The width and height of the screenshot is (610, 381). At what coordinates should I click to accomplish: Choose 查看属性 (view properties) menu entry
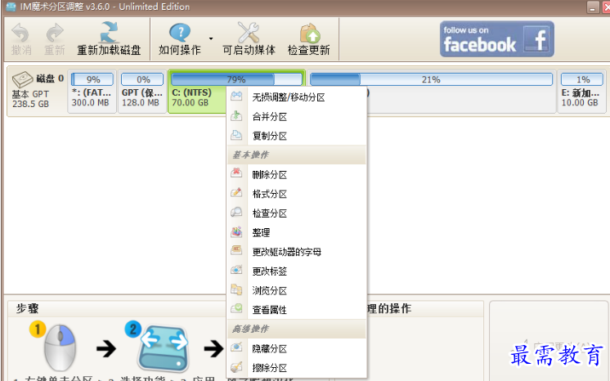[297, 310]
